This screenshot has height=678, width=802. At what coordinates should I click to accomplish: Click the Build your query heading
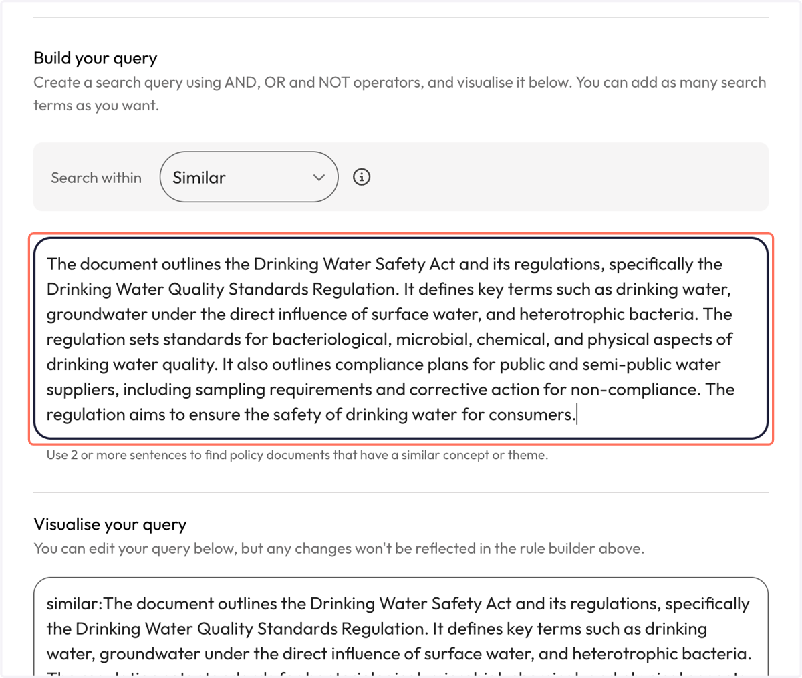coord(96,58)
